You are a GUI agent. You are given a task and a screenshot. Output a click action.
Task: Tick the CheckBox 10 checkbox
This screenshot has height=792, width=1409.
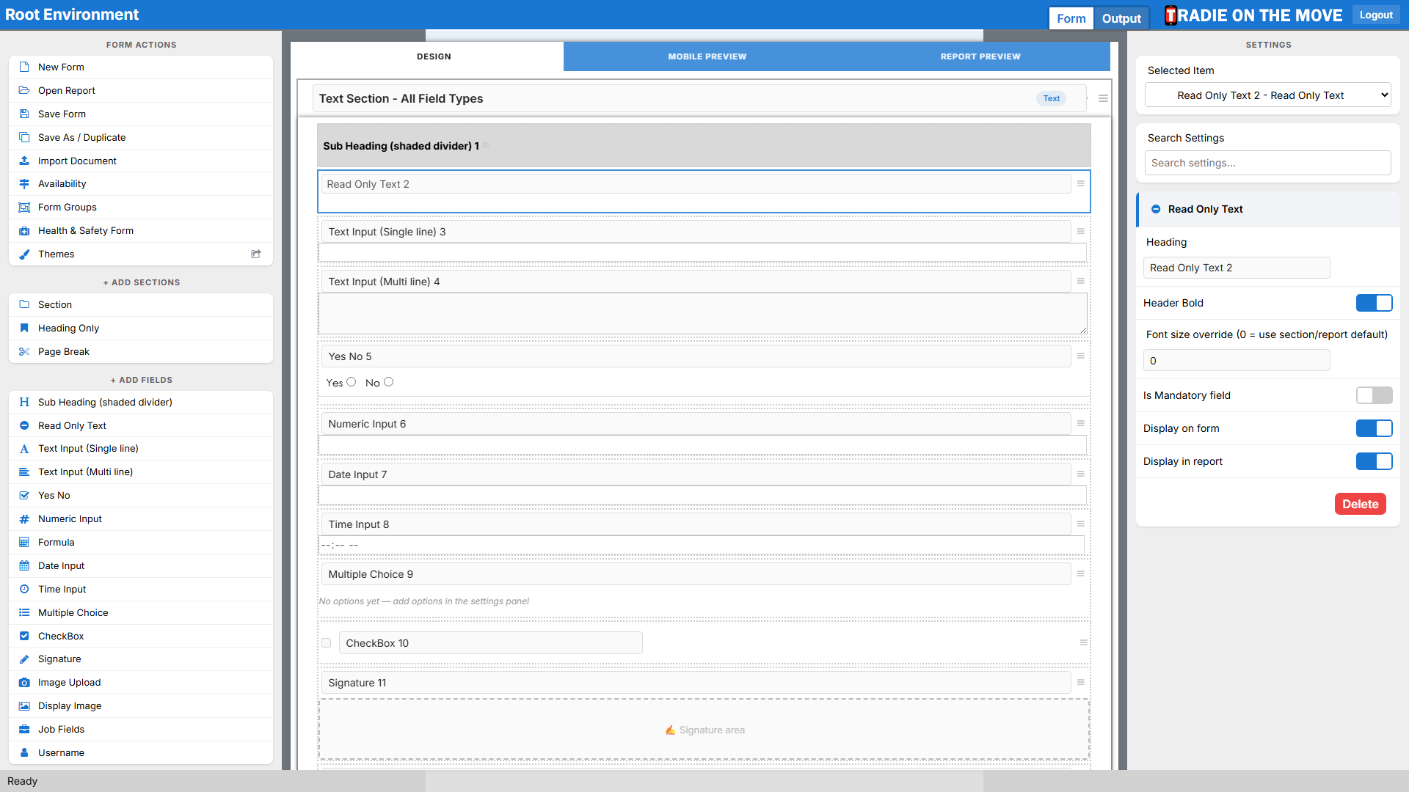[327, 643]
